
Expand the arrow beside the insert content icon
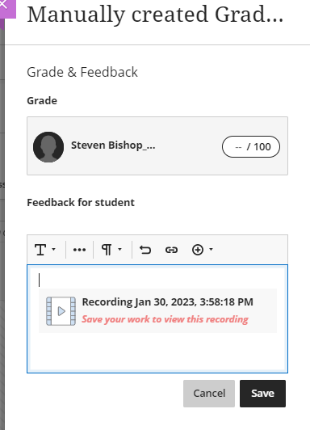[211, 249]
